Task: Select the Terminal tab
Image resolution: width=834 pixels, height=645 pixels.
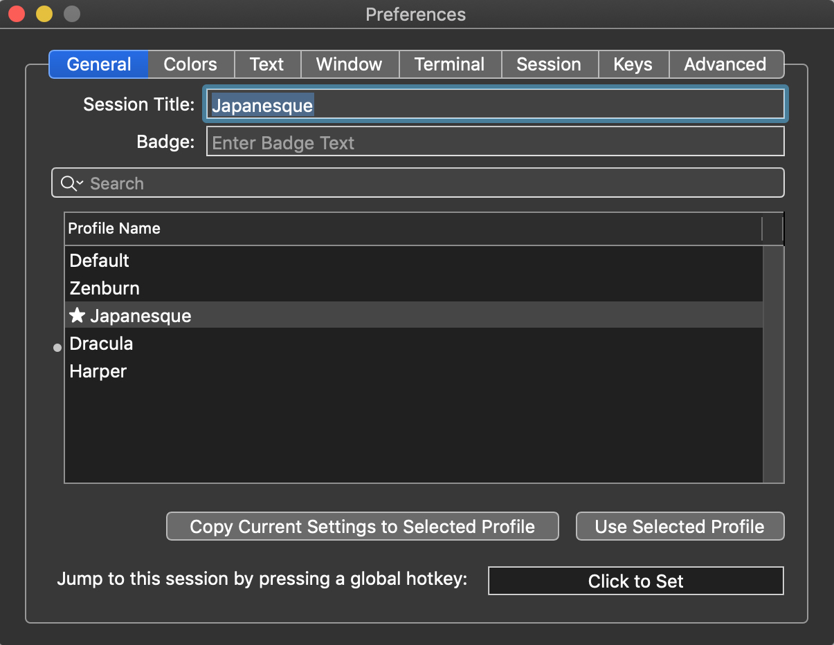Action: point(450,64)
